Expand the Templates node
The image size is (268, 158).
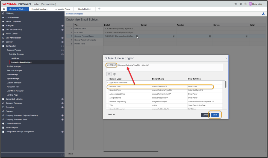(x=62, y=107)
